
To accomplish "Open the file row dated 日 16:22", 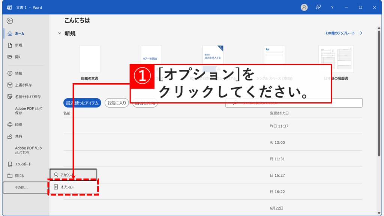I will (213, 192).
